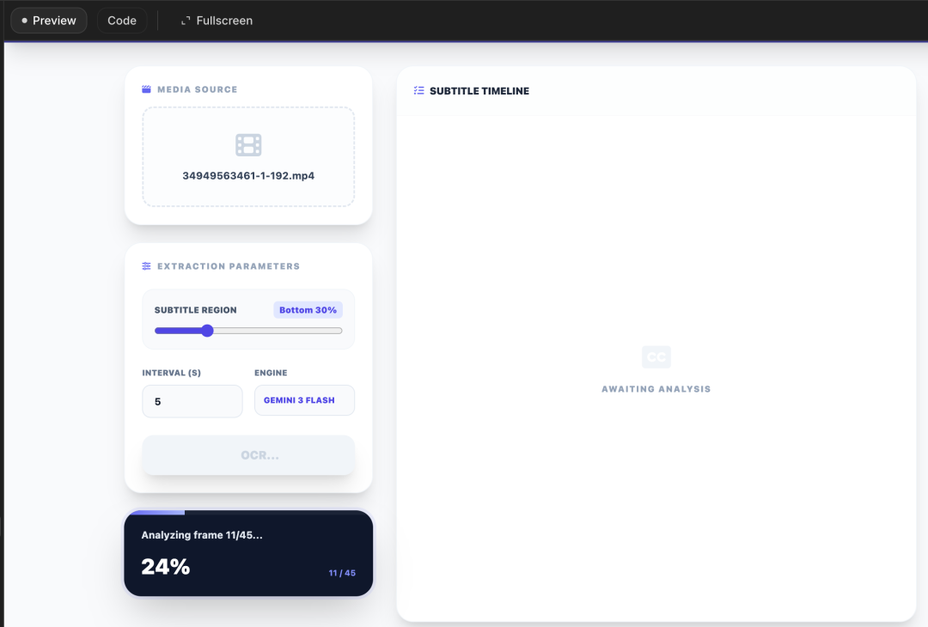Click the 11 / 45 frame counter

pos(343,572)
